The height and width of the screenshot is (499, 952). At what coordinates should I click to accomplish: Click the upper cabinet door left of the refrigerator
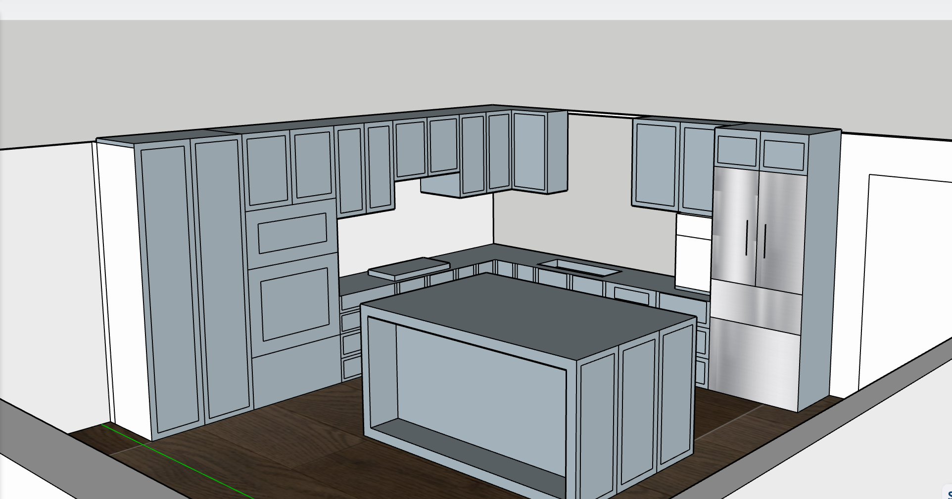(656, 166)
